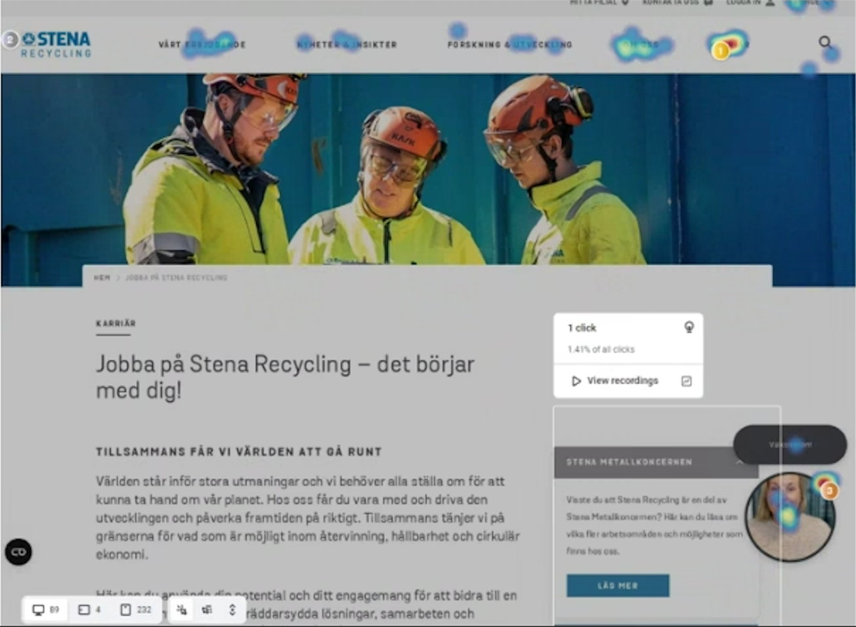Select desktop device filter showing 89
This screenshot has height=627, width=856.
coord(46,610)
